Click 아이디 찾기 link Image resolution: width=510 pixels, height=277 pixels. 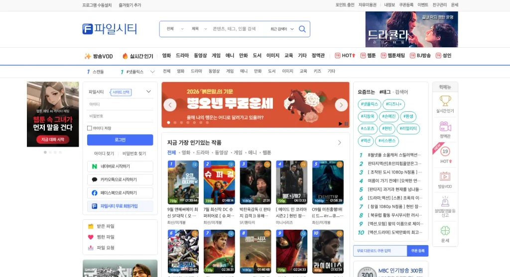[104, 153]
